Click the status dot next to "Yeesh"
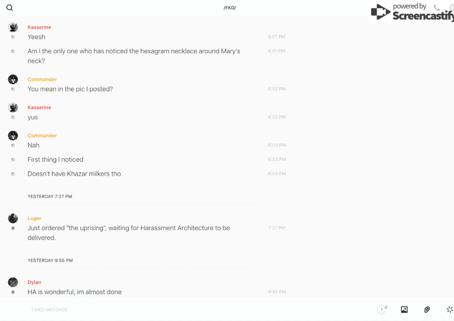This screenshot has width=454, height=321. coord(13,37)
